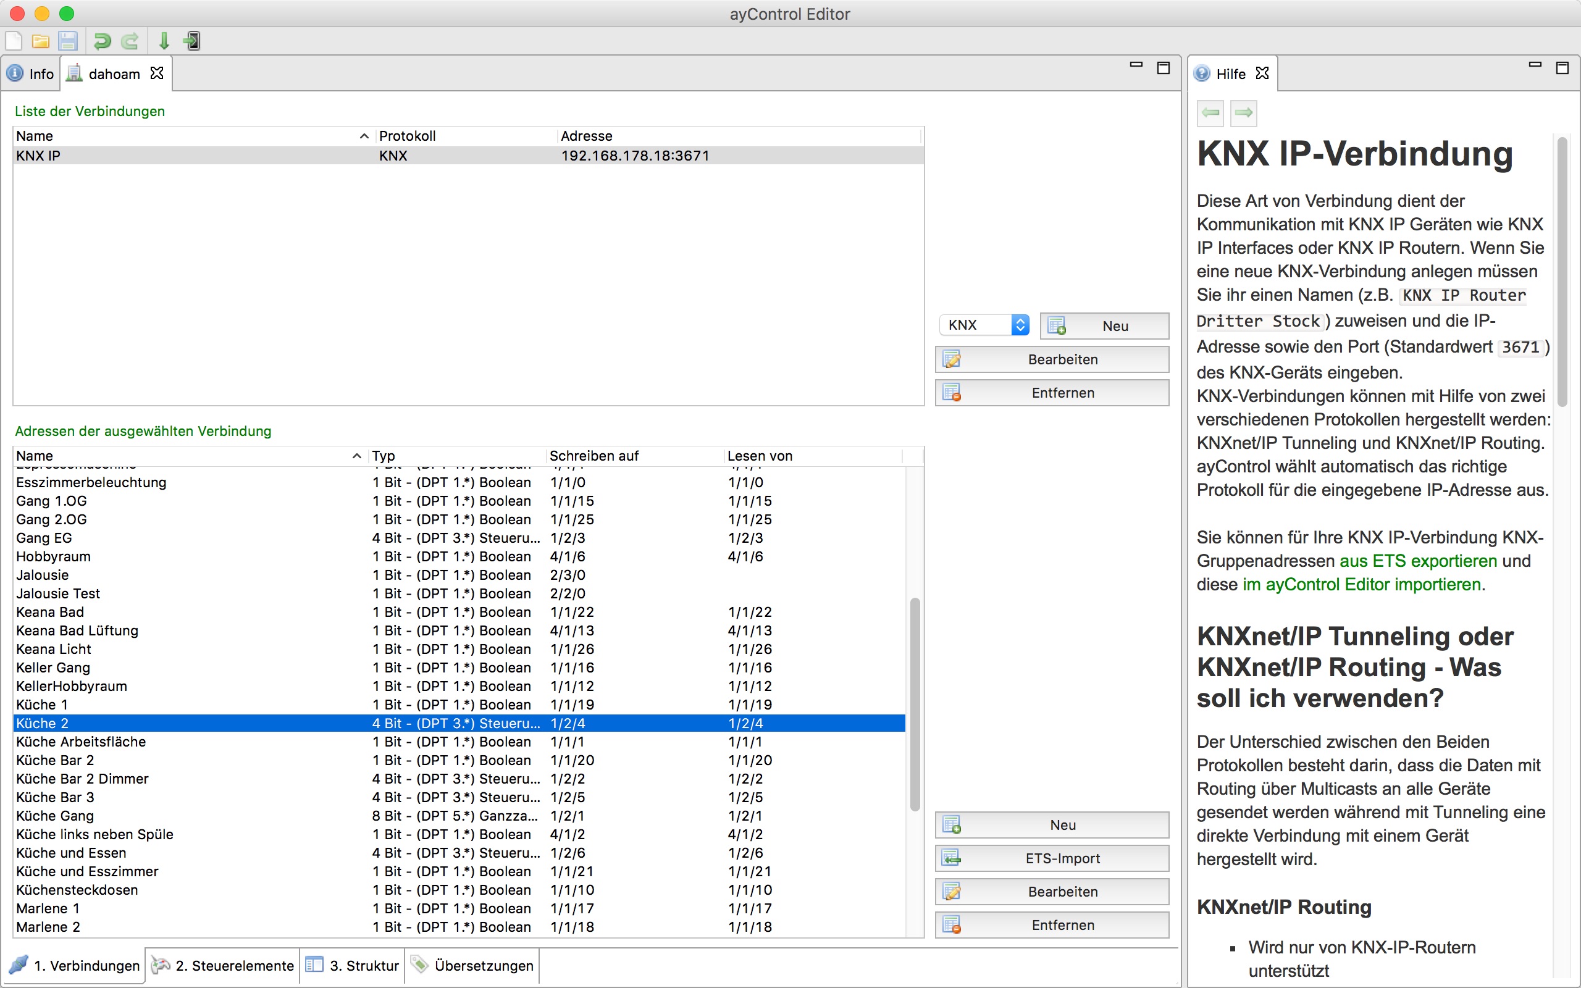Click lower Bearbeiten to edit address
The height and width of the screenshot is (988, 1581).
point(1052,891)
